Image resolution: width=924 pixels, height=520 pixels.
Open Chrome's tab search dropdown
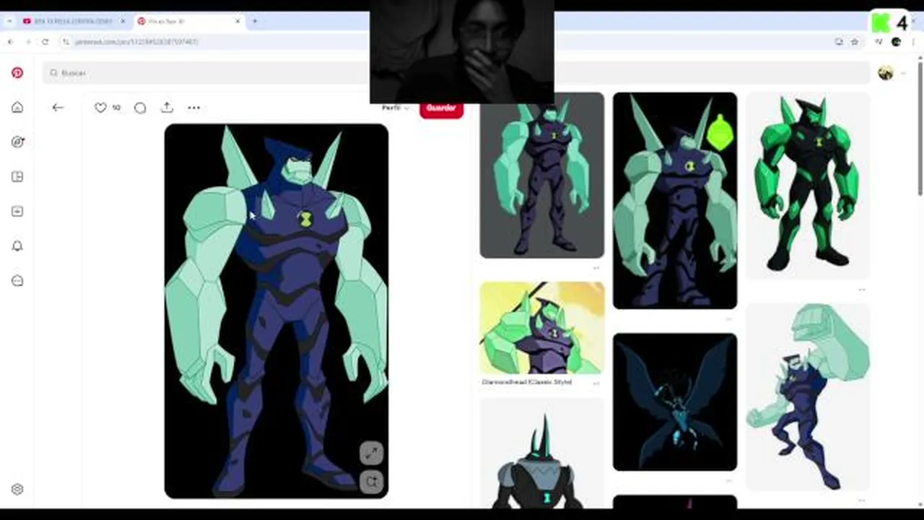9,21
